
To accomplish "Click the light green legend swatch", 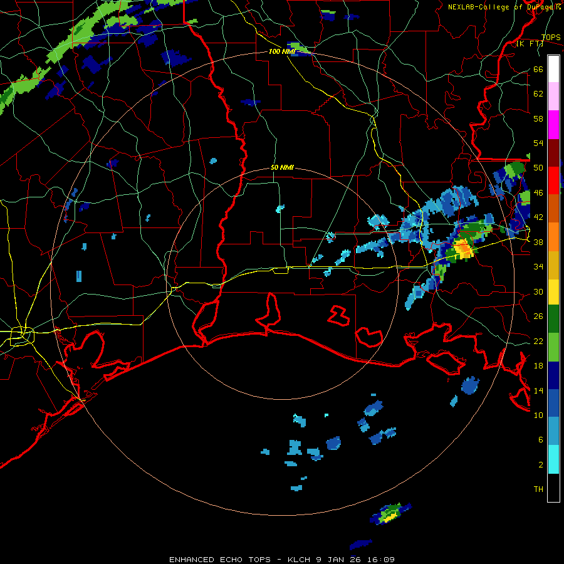I will [x=553, y=347].
